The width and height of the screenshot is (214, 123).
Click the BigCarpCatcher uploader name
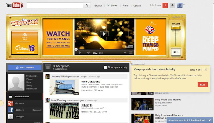click(165, 103)
